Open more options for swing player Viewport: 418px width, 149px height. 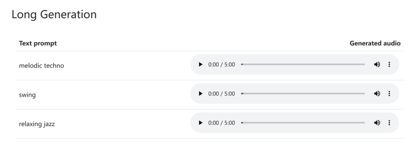click(x=389, y=94)
